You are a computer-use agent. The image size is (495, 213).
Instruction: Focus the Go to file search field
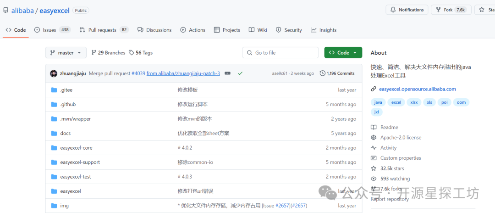280,53
